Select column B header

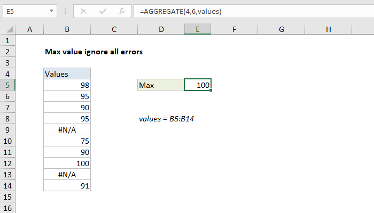(x=67, y=29)
